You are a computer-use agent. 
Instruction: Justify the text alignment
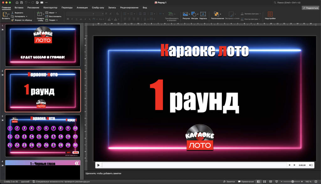138,19
